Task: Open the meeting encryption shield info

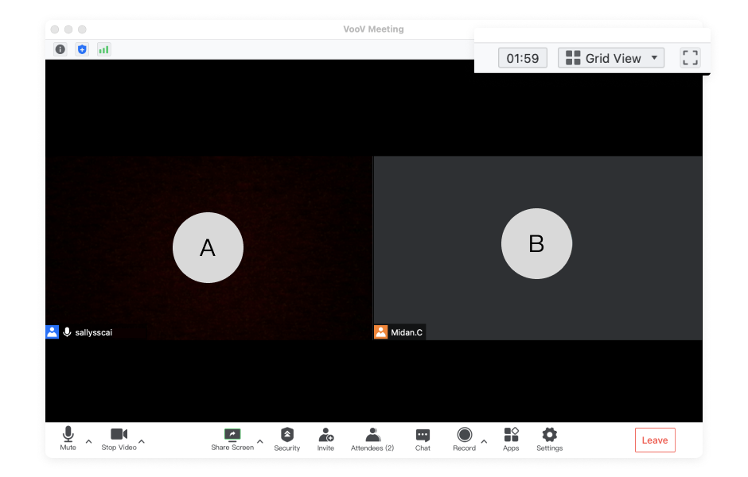Action: point(82,48)
